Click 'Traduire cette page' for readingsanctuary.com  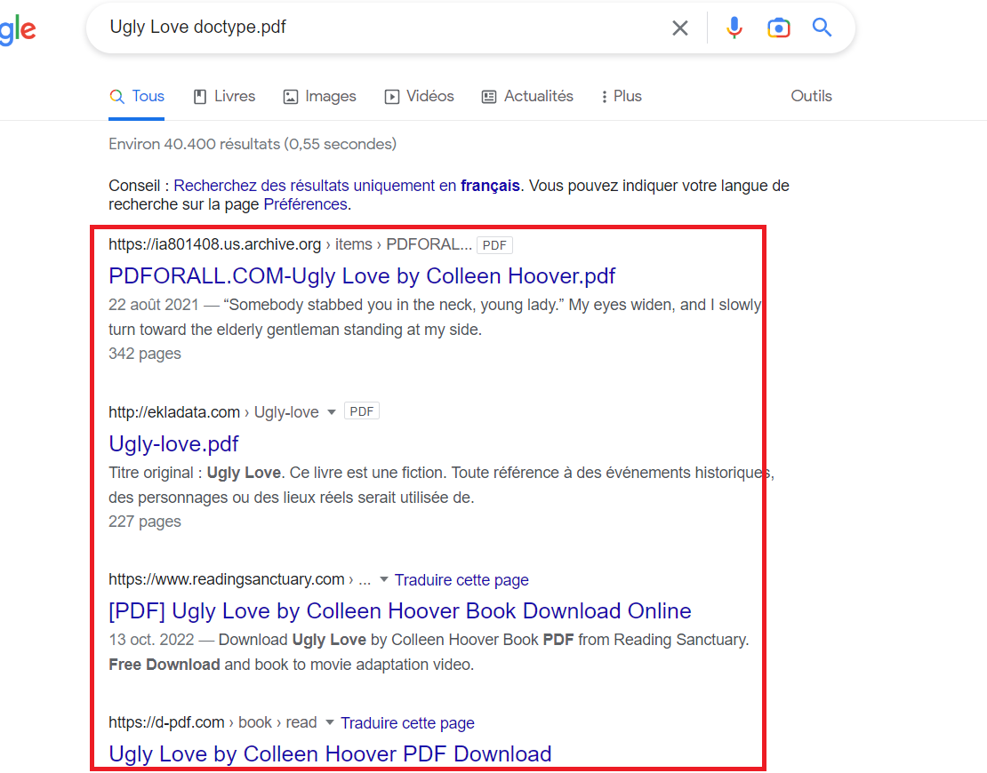[x=461, y=580]
